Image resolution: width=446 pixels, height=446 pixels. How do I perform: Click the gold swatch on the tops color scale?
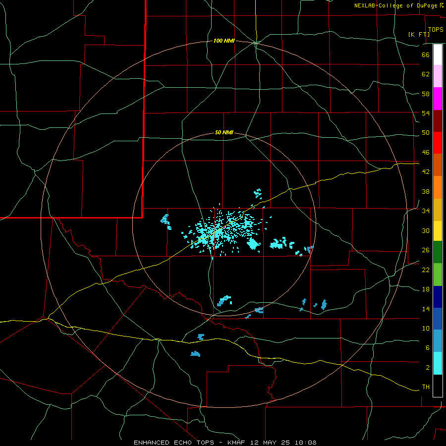[438, 210]
